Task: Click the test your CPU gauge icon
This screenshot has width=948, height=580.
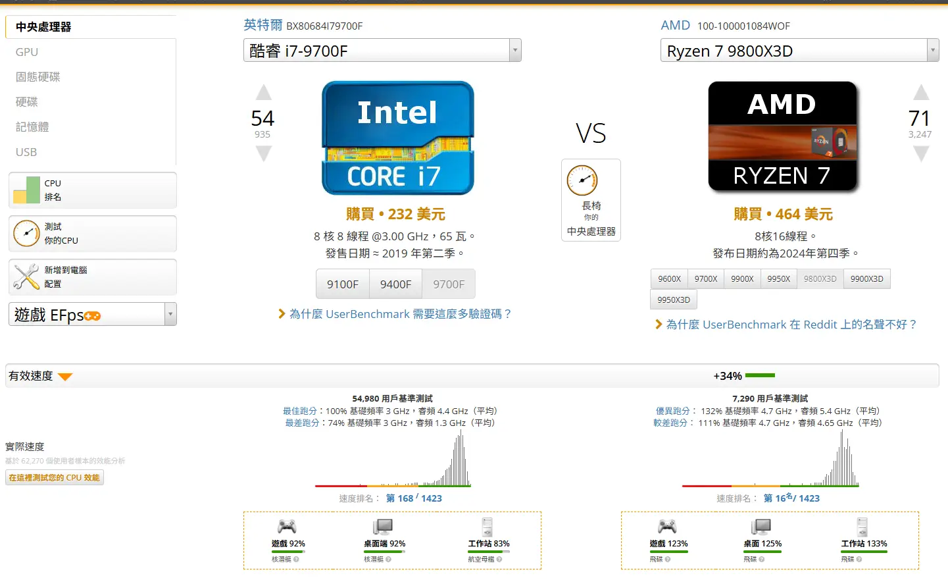Action: click(x=26, y=234)
